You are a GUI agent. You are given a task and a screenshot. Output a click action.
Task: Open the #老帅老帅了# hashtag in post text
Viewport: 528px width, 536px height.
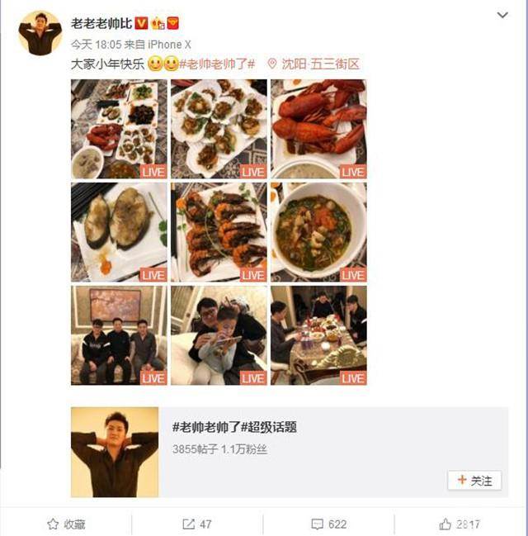pyautogui.click(x=217, y=64)
